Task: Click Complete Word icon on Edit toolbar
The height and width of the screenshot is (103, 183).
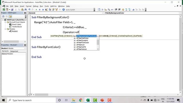Action: click(112, 10)
